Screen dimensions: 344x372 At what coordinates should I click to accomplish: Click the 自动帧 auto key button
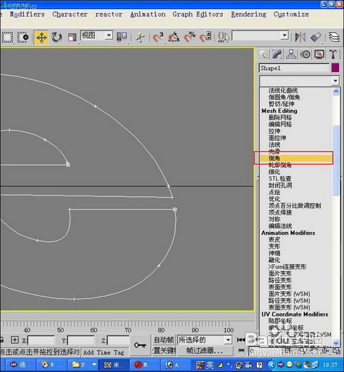point(164,340)
